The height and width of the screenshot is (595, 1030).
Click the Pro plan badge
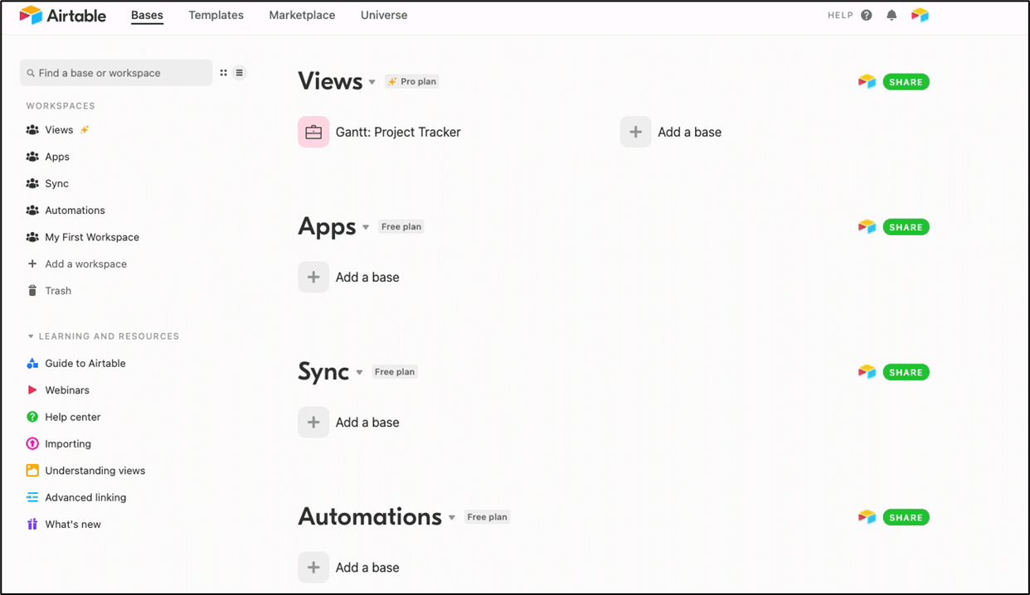click(x=412, y=82)
